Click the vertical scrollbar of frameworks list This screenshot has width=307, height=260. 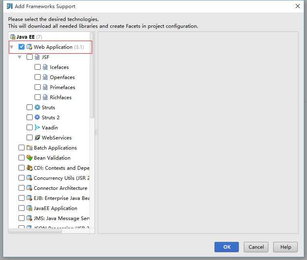click(92, 75)
